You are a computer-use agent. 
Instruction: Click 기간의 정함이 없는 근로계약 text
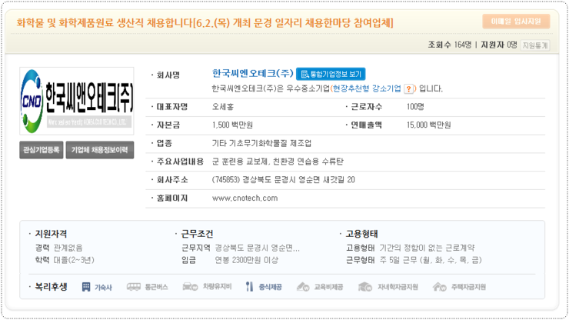pos(427,248)
